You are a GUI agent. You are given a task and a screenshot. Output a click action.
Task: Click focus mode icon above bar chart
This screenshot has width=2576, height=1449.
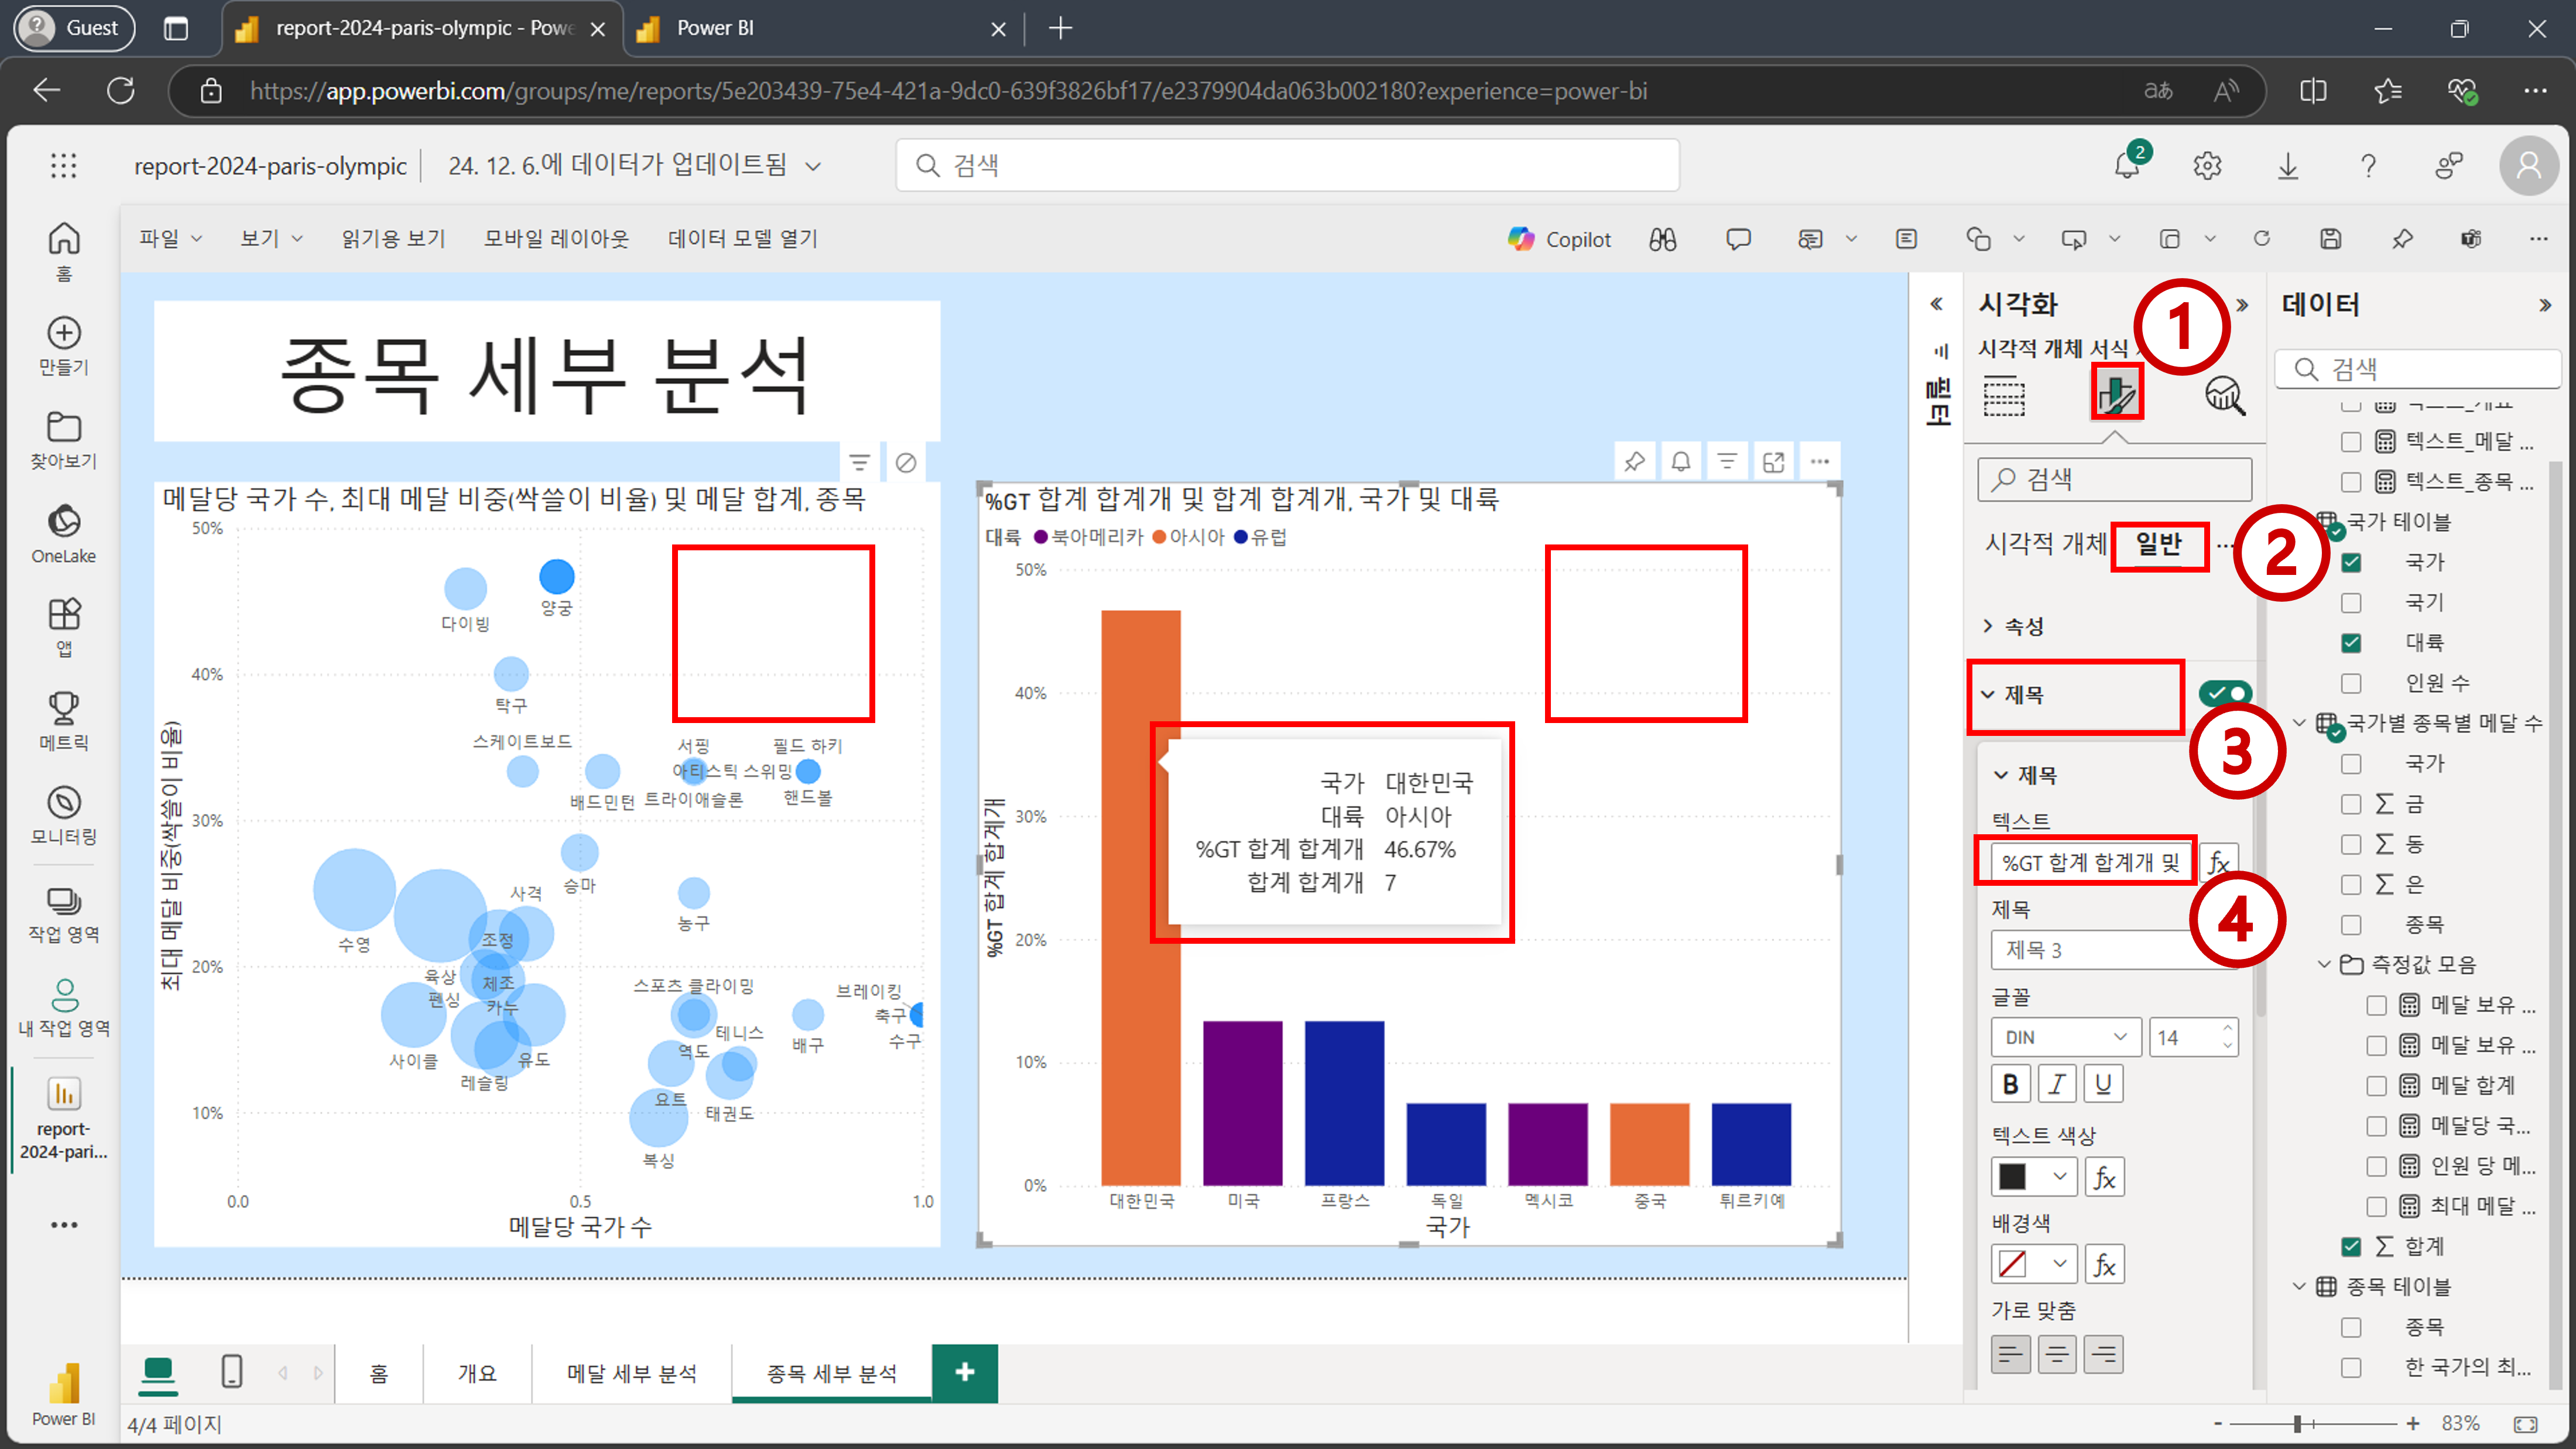1774,461
